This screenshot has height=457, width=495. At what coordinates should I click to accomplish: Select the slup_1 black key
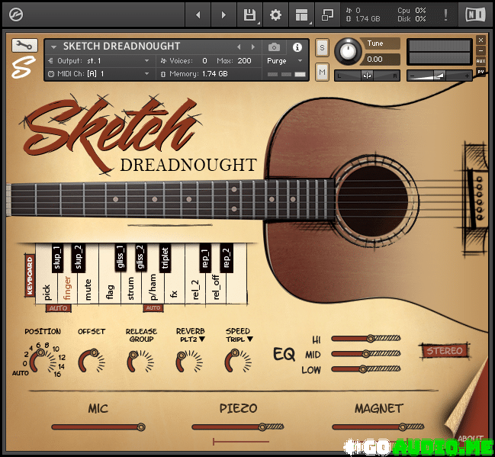coord(57,258)
